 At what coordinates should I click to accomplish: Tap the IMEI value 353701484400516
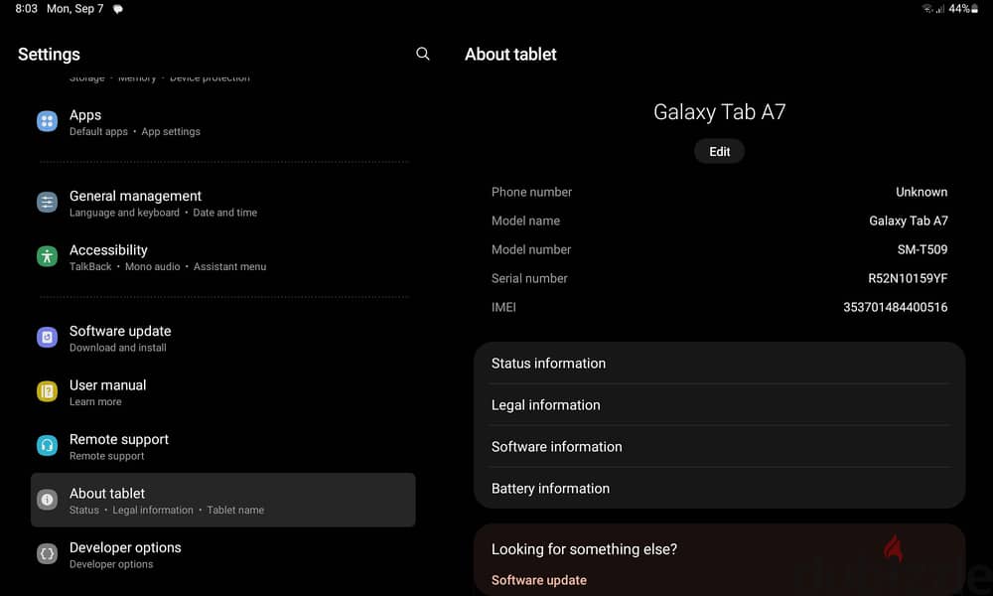896,307
